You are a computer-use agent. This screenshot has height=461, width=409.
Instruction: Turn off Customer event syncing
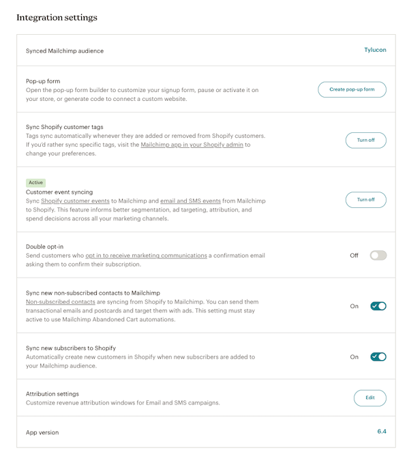[x=365, y=200]
